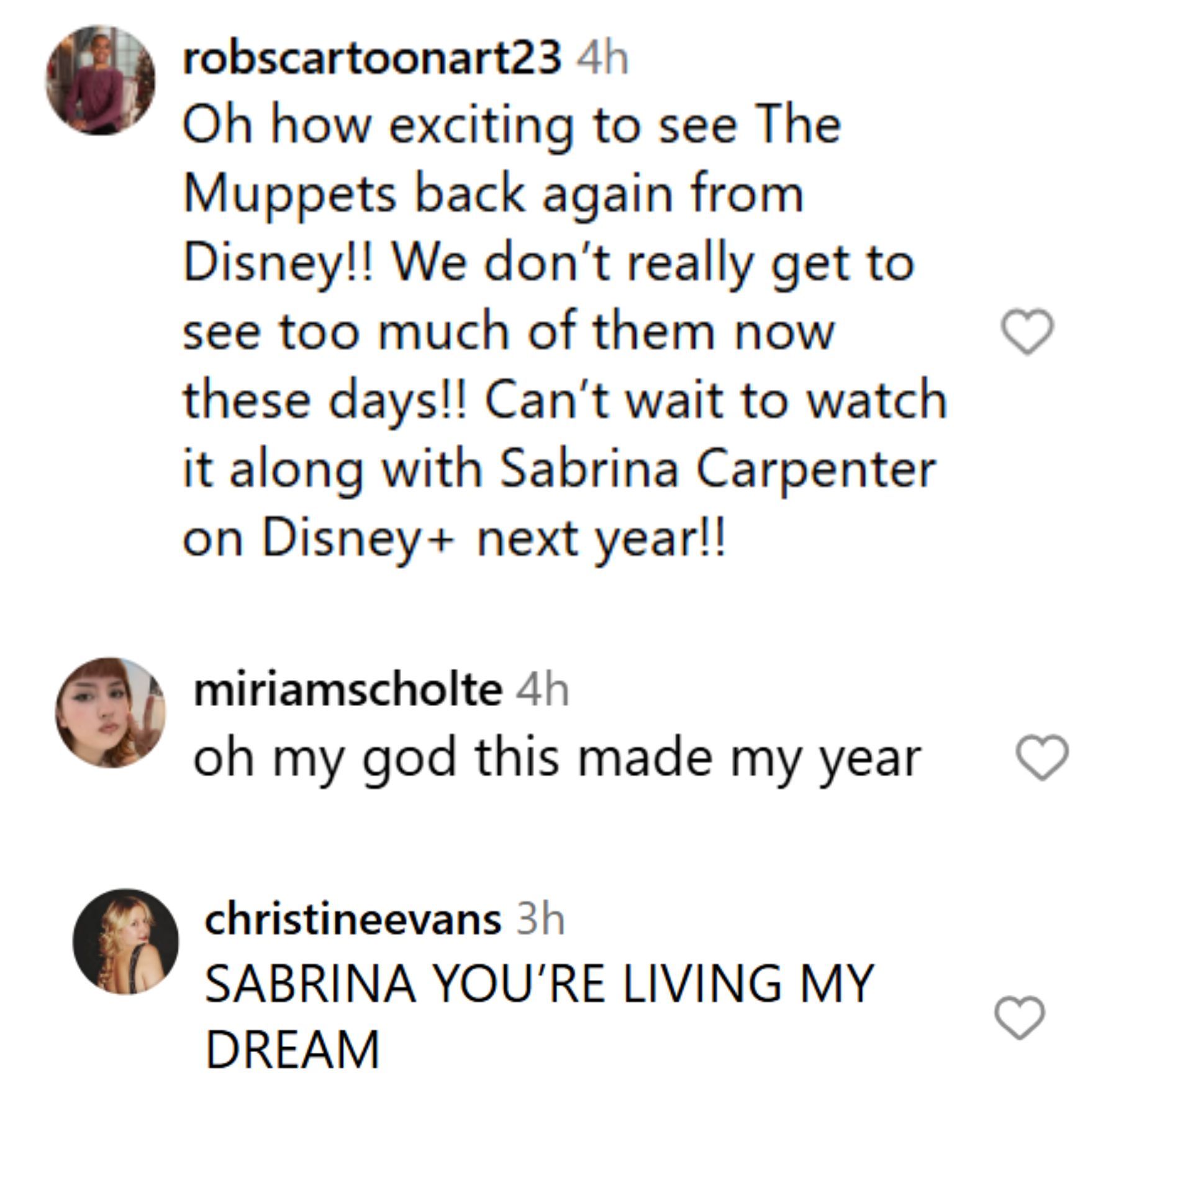Like the comment by robscartoonart23

click(1028, 332)
